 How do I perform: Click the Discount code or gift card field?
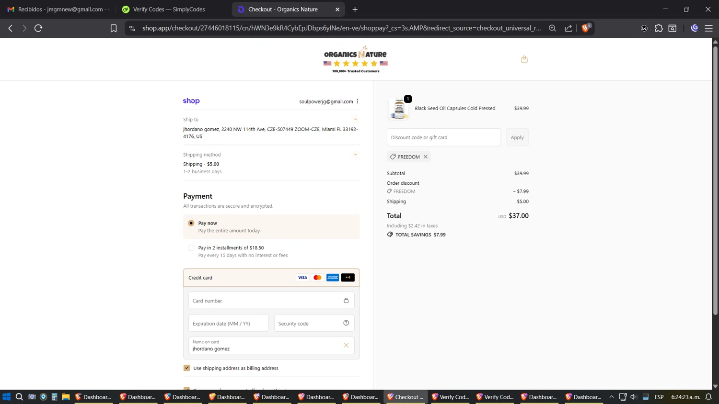tap(444, 137)
